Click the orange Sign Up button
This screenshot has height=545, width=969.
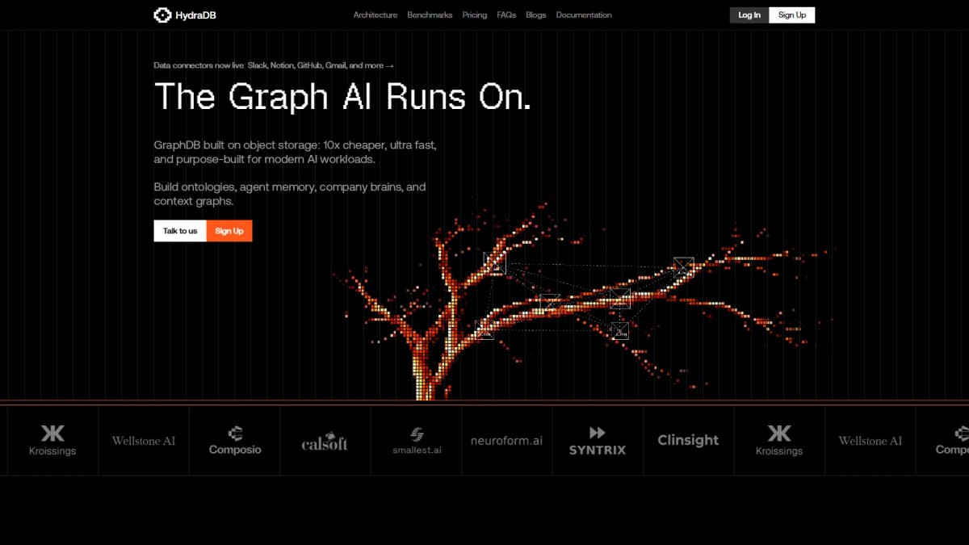click(x=229, y=231)
